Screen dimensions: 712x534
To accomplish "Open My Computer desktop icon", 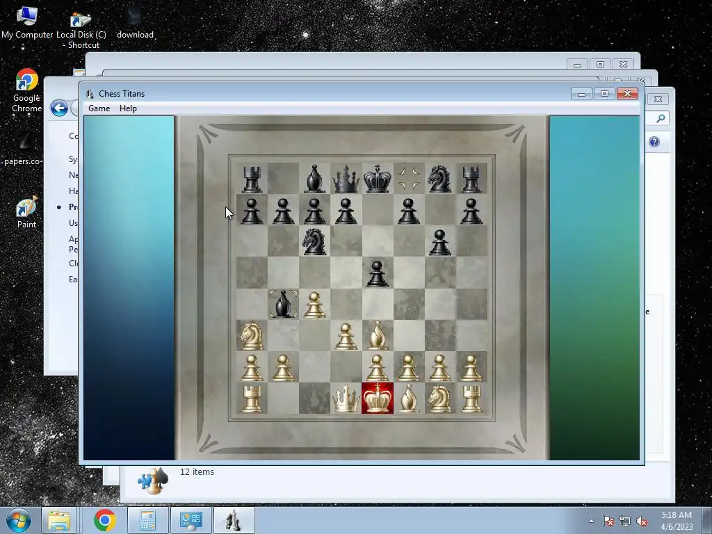I will point(27,22).
